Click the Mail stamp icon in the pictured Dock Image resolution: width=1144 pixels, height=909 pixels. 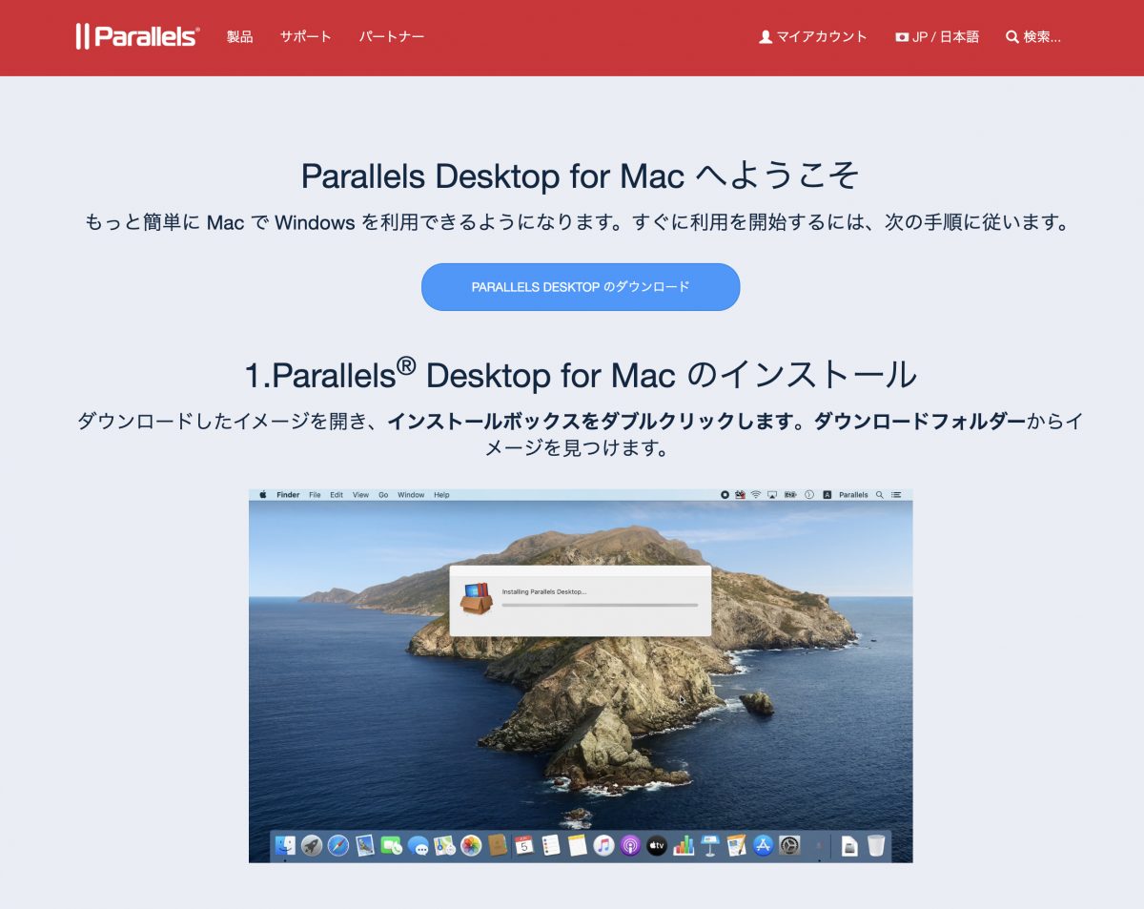coord(365,845)
